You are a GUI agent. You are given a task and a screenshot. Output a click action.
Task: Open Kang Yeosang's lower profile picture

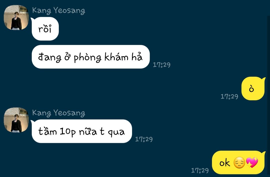(16, 120)
